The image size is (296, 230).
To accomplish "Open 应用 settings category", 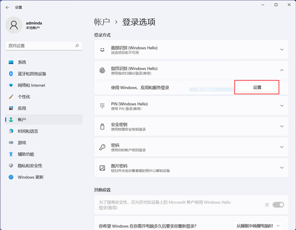I will pos(44,108).
